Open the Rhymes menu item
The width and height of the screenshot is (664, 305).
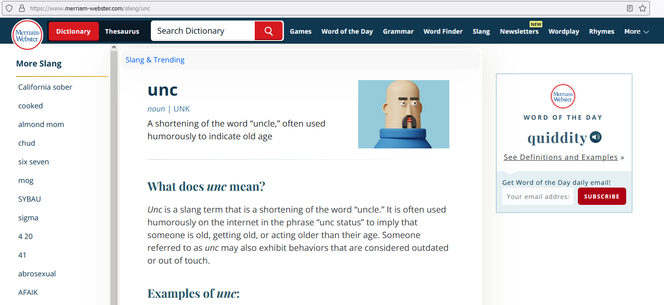(x=602, y=31)
